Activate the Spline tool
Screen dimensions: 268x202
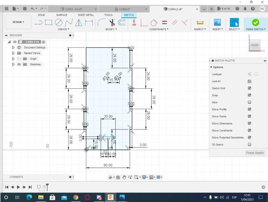(x=69, y=23)
